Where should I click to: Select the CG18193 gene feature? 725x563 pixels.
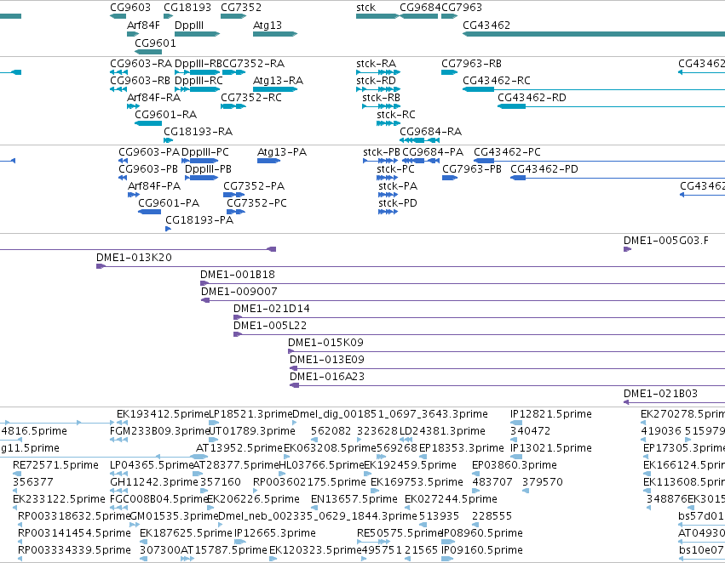click(169, 16)
